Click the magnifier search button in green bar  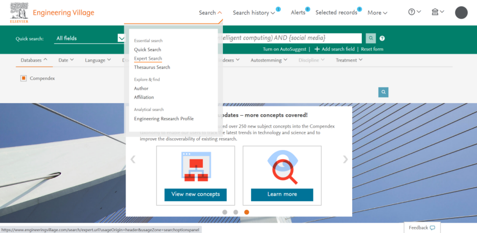tap(371, 38)
